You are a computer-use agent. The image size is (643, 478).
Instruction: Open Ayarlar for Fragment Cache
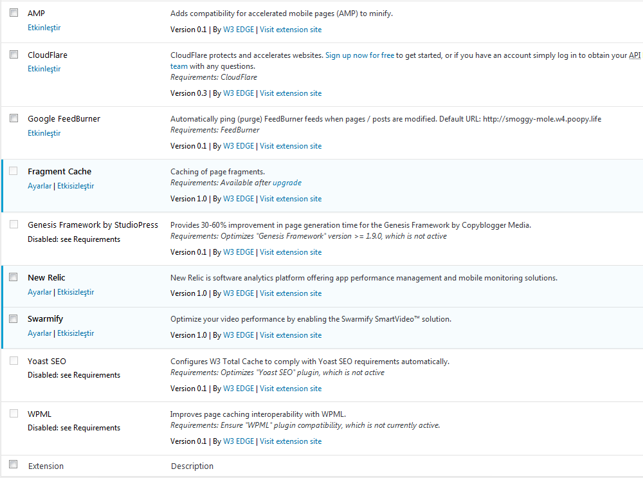point(39,186)
